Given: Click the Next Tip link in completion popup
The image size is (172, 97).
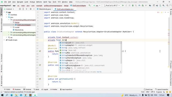Looking at the screenshot, I should pos(99,72).
